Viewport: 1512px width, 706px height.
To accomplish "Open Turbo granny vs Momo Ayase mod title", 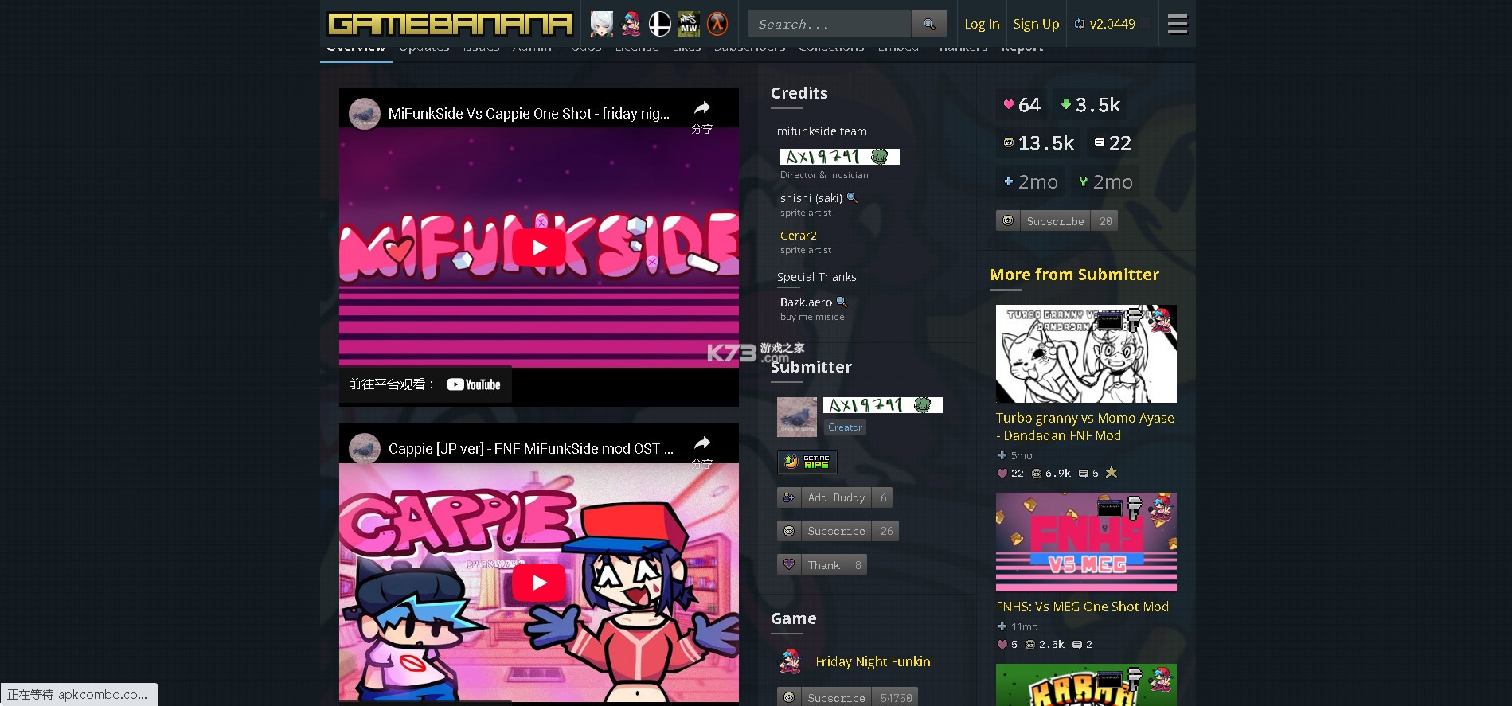I will 1084,427.
